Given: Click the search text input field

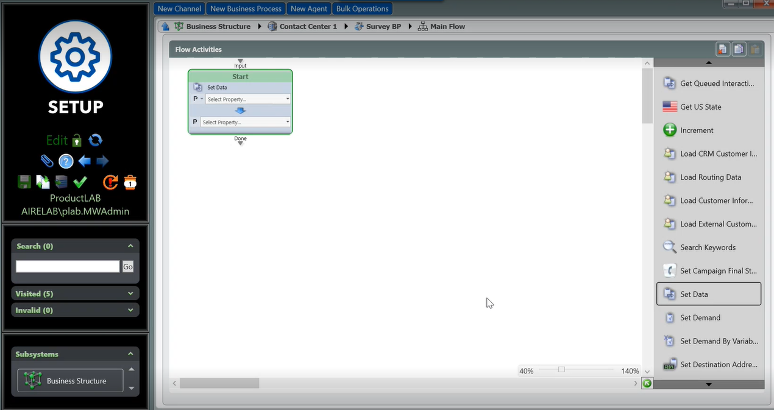Looking at the screenshot, I should pos(68,266).
